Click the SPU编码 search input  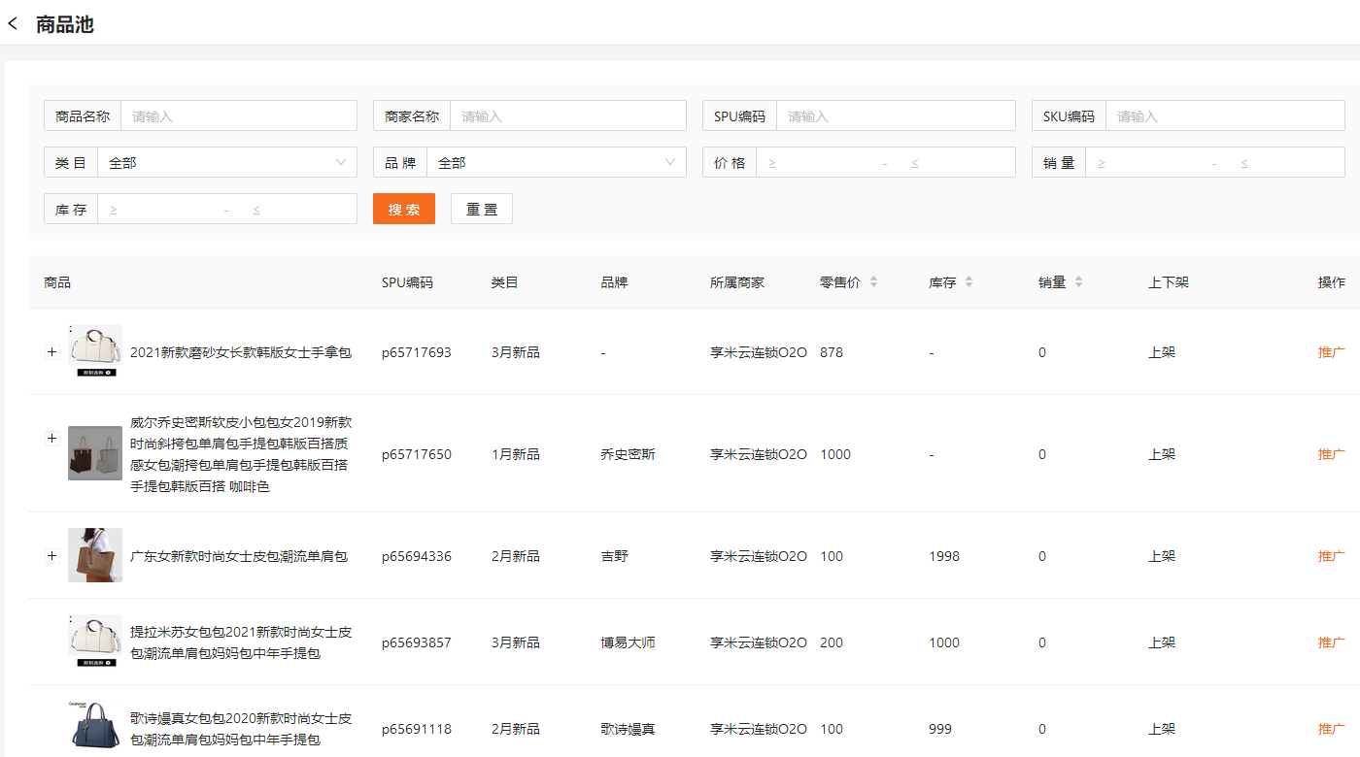pos(895,116)
